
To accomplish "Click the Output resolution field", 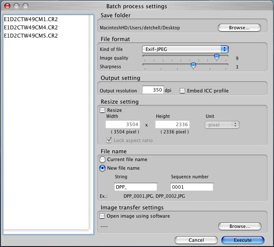I will pyautogui.click(x=152, y=90).
